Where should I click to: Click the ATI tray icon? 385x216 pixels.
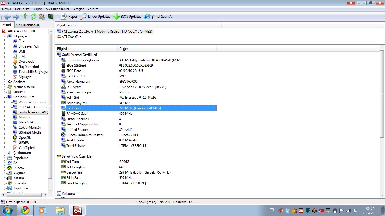pyautogui.click(x=321, y=210)
